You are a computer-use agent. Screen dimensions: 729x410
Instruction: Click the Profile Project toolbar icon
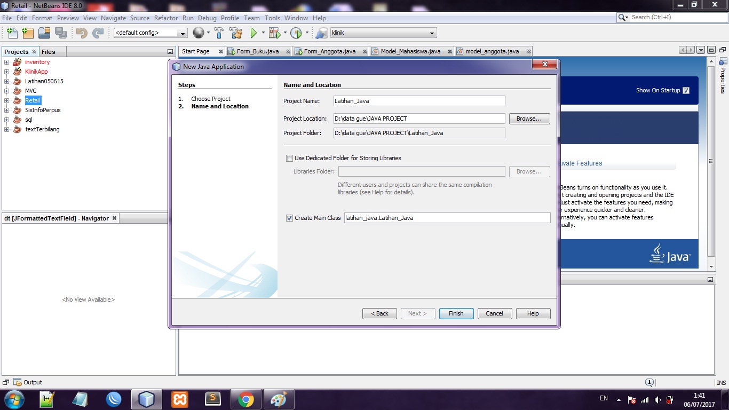297,32
